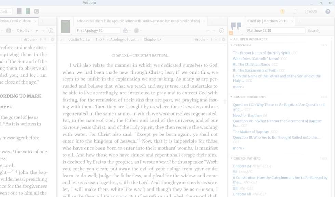Close the Cited By Matthew 28:19 tab
335x197 pixels.
(x=292, y=21)
